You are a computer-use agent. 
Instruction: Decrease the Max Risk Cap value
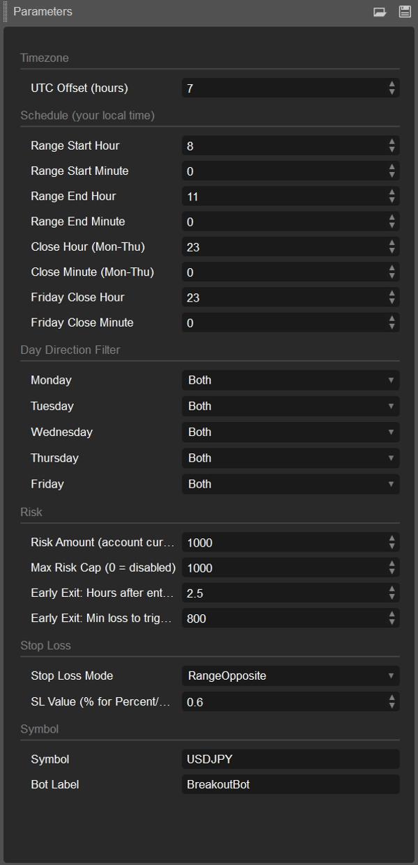pyautogui.click(x=392, y=572)
